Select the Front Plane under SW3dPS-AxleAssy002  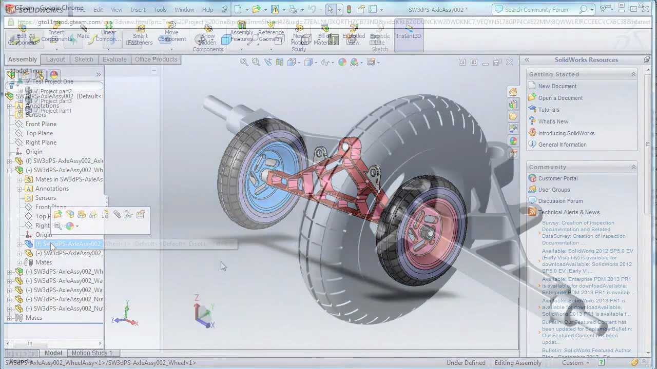[41, 124]
